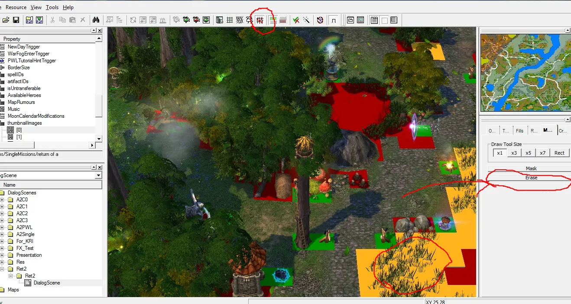Select Rect draw tool size
This screenshot has height=304, width=571.
[x=559, y=153]
